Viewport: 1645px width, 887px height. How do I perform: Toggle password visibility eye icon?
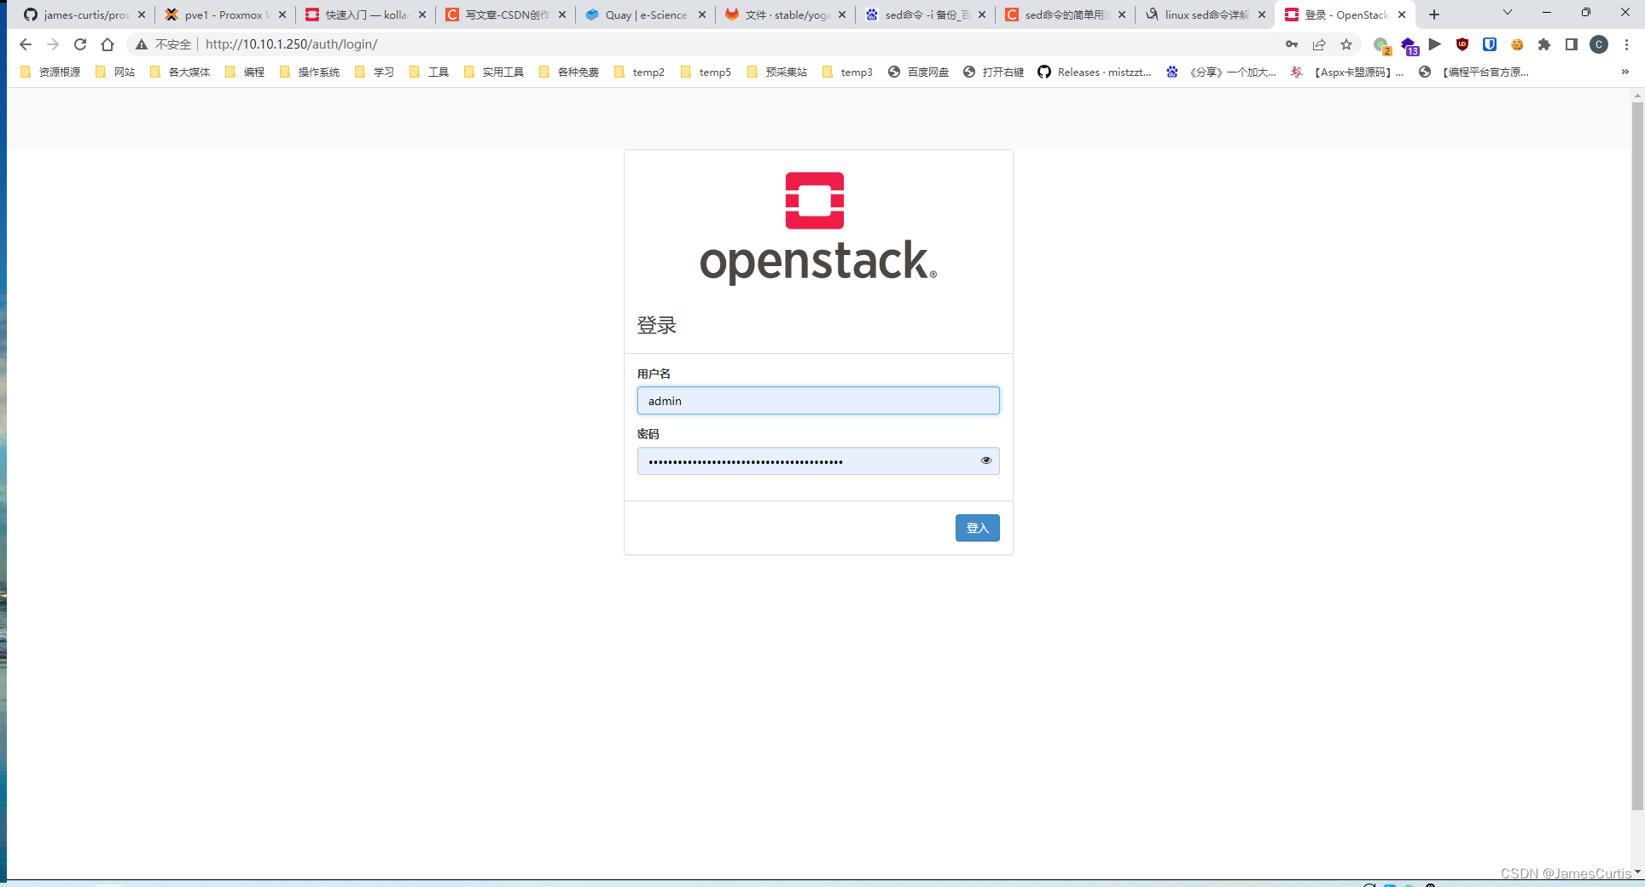[x=986, y=461]
